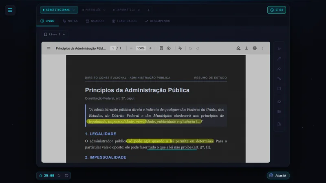This screenshot has width=326, height=183.
Task: Redo PDF annotation
Action: coord(198,48)
